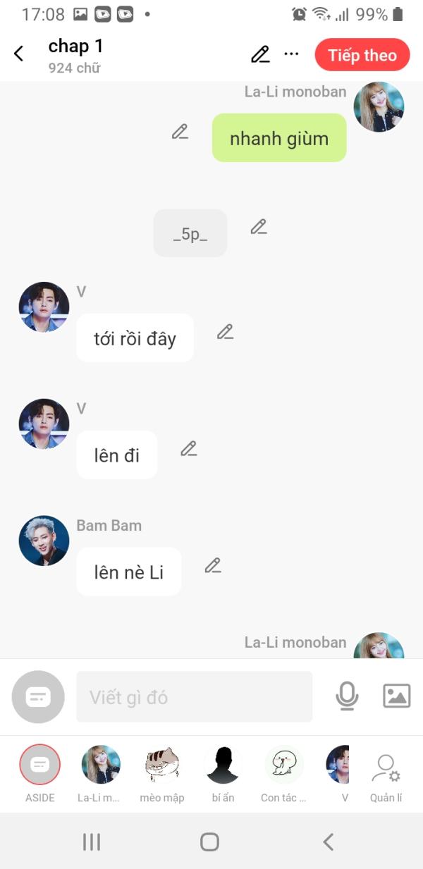This screenshot has height=869, width=423.
Task: Edit the "tới rồi đây" message
Action: 225,332
